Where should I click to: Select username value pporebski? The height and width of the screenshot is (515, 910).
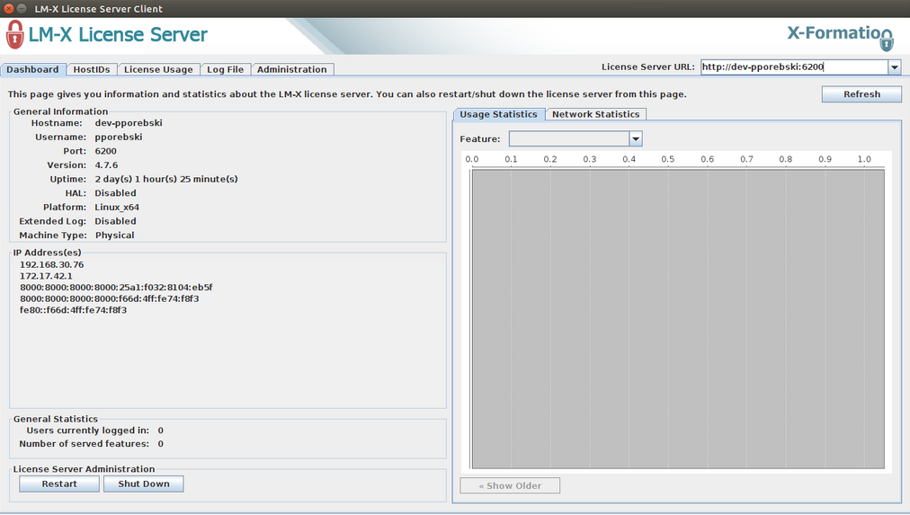[x=119, y=137]
